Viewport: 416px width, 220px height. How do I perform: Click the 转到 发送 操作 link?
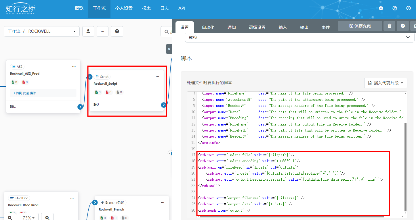24,93
